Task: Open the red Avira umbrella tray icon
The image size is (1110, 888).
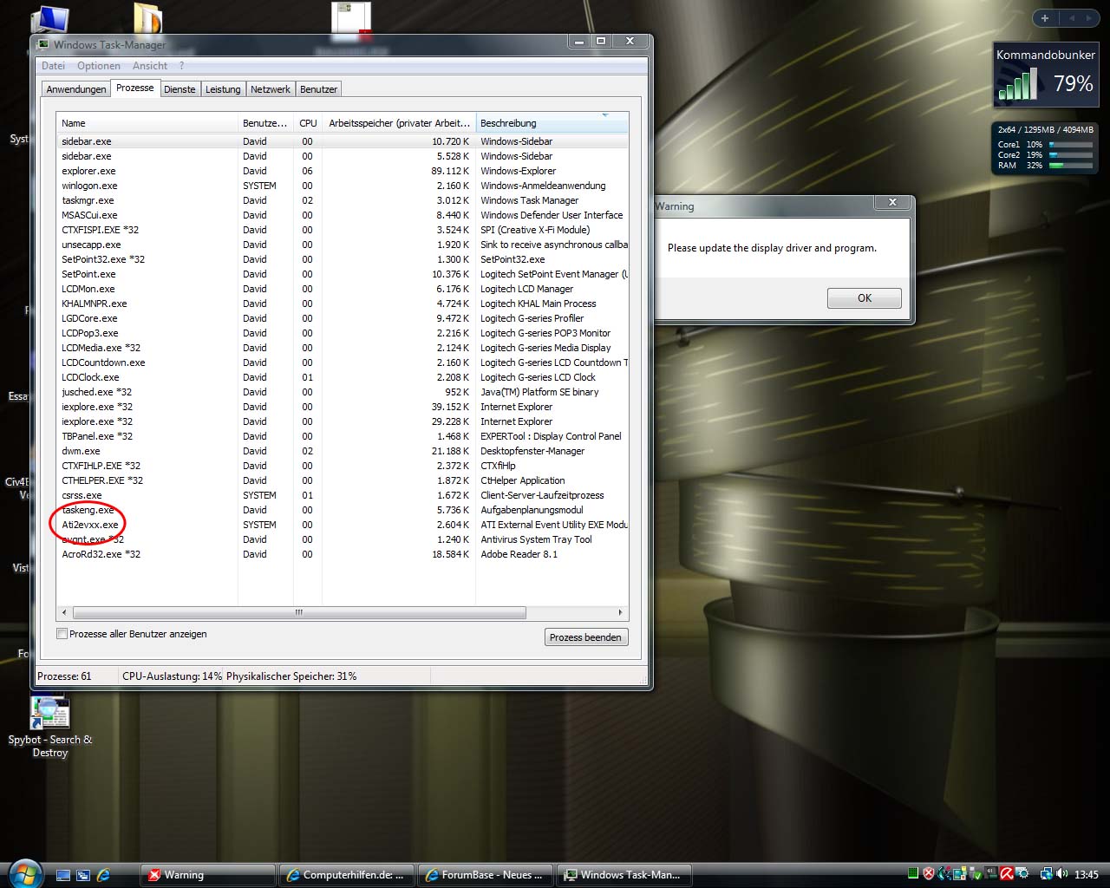Action: click(1007, 873)
